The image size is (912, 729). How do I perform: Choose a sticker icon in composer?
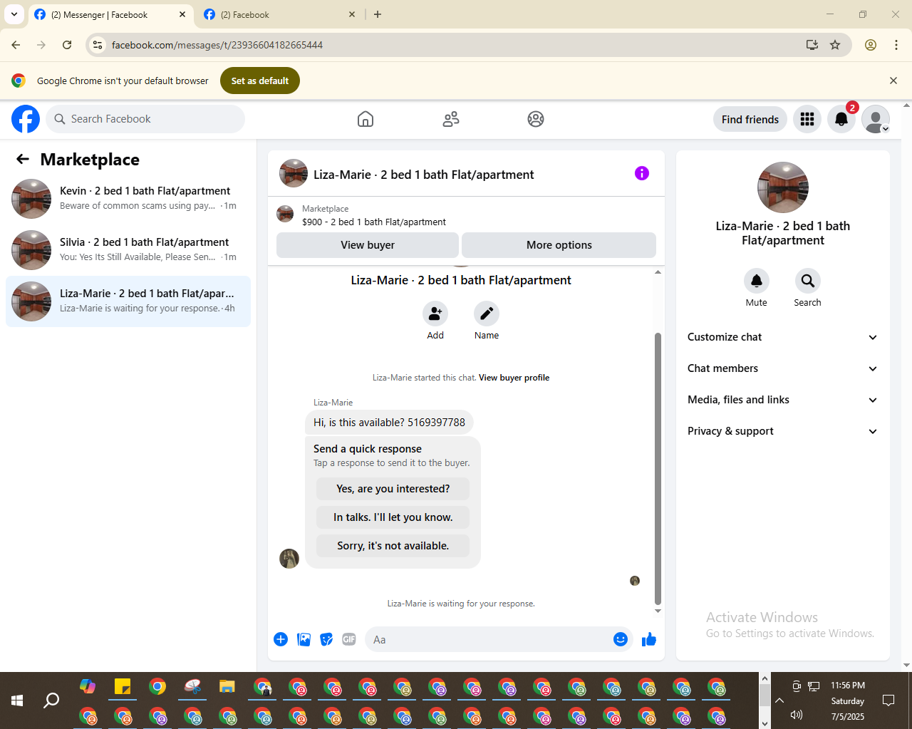click(326, 639)
